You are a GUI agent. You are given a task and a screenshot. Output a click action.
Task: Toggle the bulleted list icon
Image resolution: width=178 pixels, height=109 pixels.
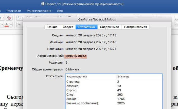click(20, 18)
